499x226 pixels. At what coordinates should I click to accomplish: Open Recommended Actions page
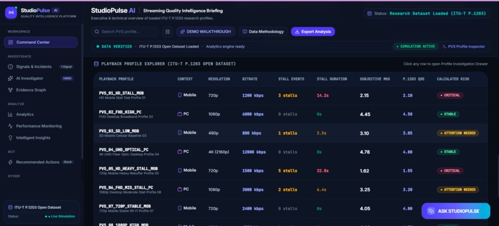pos(41,162)
